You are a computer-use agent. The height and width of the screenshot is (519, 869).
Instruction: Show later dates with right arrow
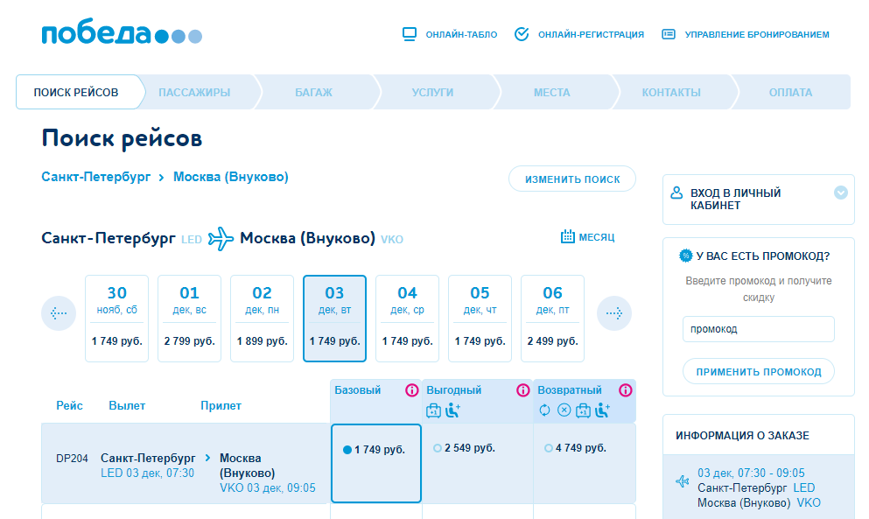coord(614,313)
